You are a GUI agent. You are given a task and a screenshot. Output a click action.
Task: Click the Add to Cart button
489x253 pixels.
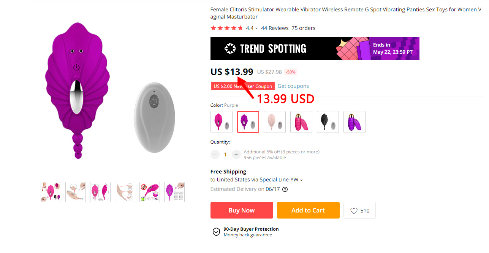click(308, 210)
